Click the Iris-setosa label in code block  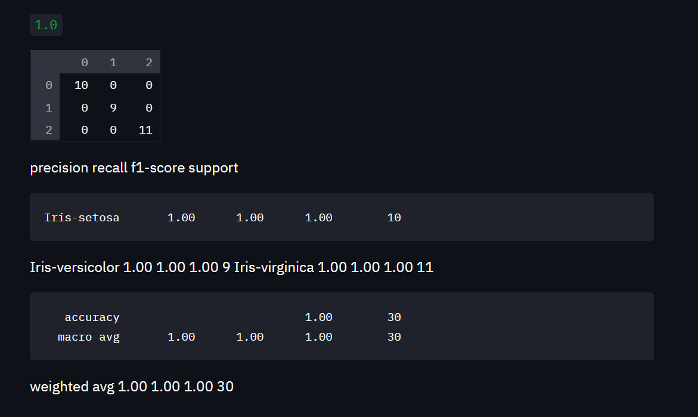pyautogui.click(x=82, y=218)
